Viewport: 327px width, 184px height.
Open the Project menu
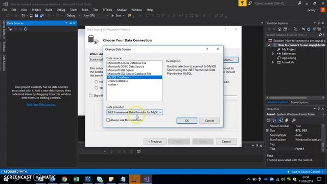coord(36,10)
